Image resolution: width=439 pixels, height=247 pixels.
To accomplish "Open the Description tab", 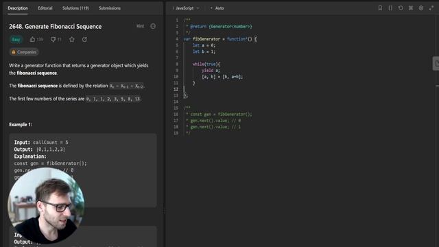I will 18,8.
